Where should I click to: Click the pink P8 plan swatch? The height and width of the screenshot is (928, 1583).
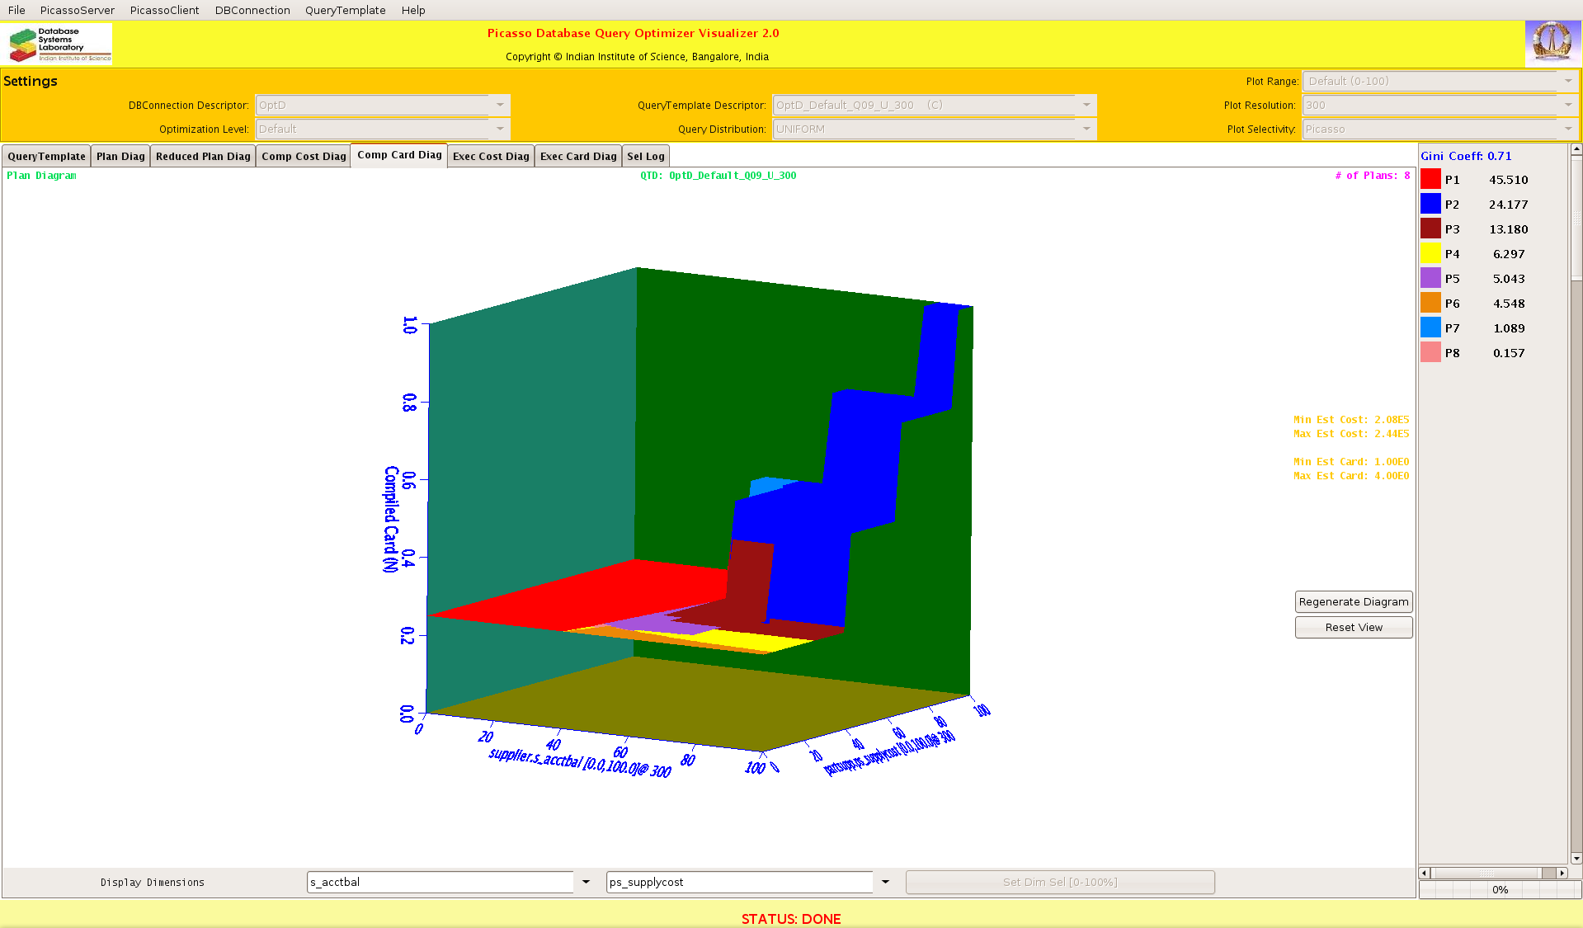point(1430,353)
